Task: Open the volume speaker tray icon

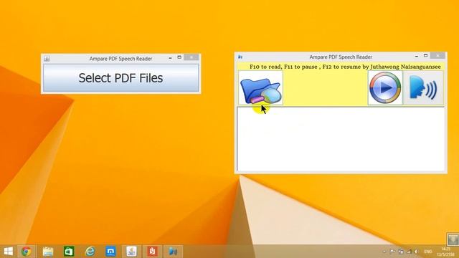Action: (x=416, y=252)
